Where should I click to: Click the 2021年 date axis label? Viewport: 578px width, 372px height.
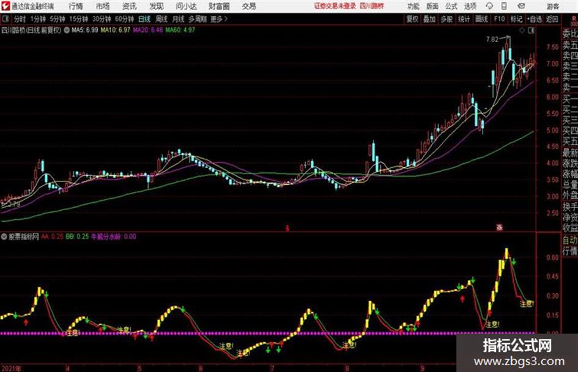[x=12, y=368]
